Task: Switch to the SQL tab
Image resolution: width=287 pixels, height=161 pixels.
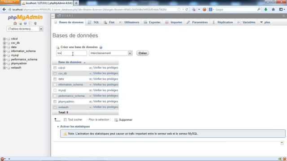Action: click(x=94, y=22)
